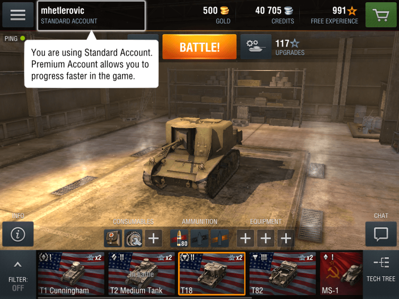Select the 80-round ammunition slot
The image size is (399, 299).
pos(179,238)
